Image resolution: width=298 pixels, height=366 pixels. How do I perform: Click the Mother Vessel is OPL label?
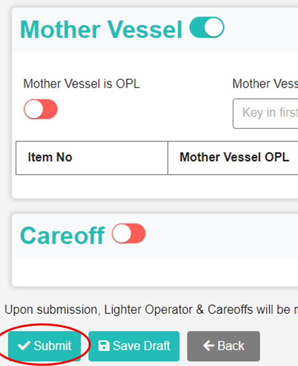pos(81,84)
